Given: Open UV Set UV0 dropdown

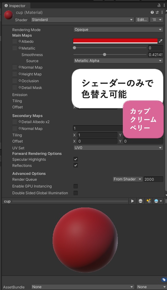Looking at the screenshot, I should point(118,148).
